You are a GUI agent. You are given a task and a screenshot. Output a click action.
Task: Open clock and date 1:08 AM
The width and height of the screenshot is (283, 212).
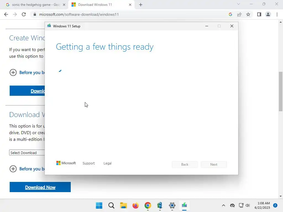pos(262,205)
